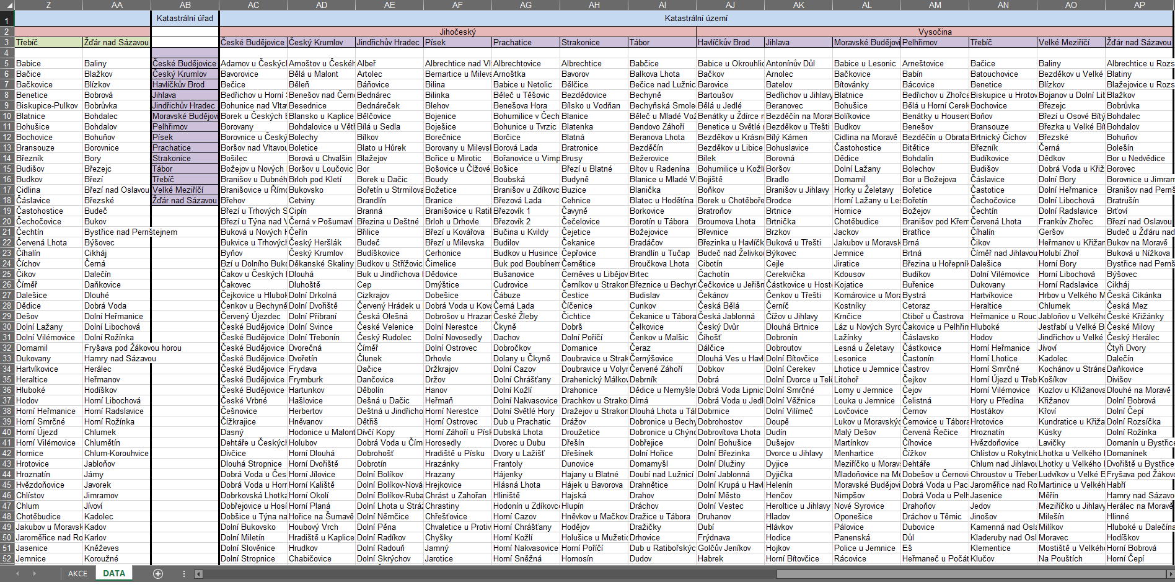1175x585 pixels.
Task: Switch to the AKCE sheet tab
Action: click(x=77, y=574)
